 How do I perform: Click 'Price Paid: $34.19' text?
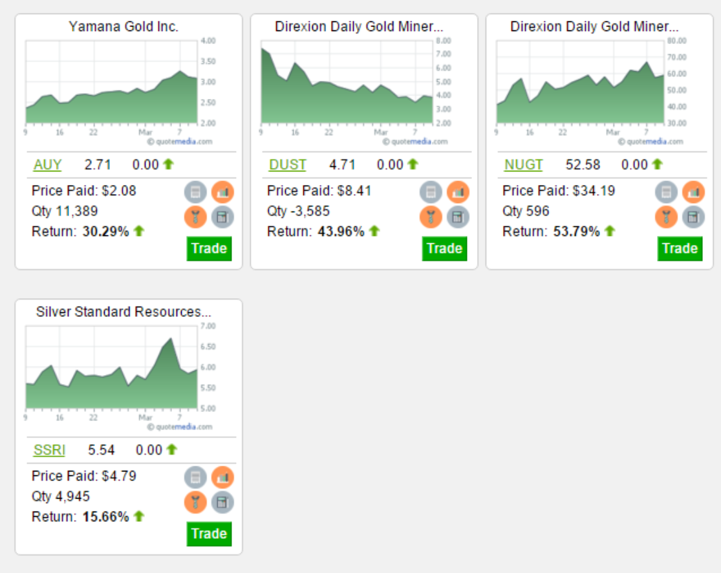(559, 191)
